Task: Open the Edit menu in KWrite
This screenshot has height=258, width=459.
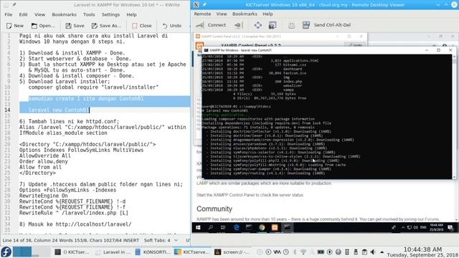Action: [x=23, y=14]
